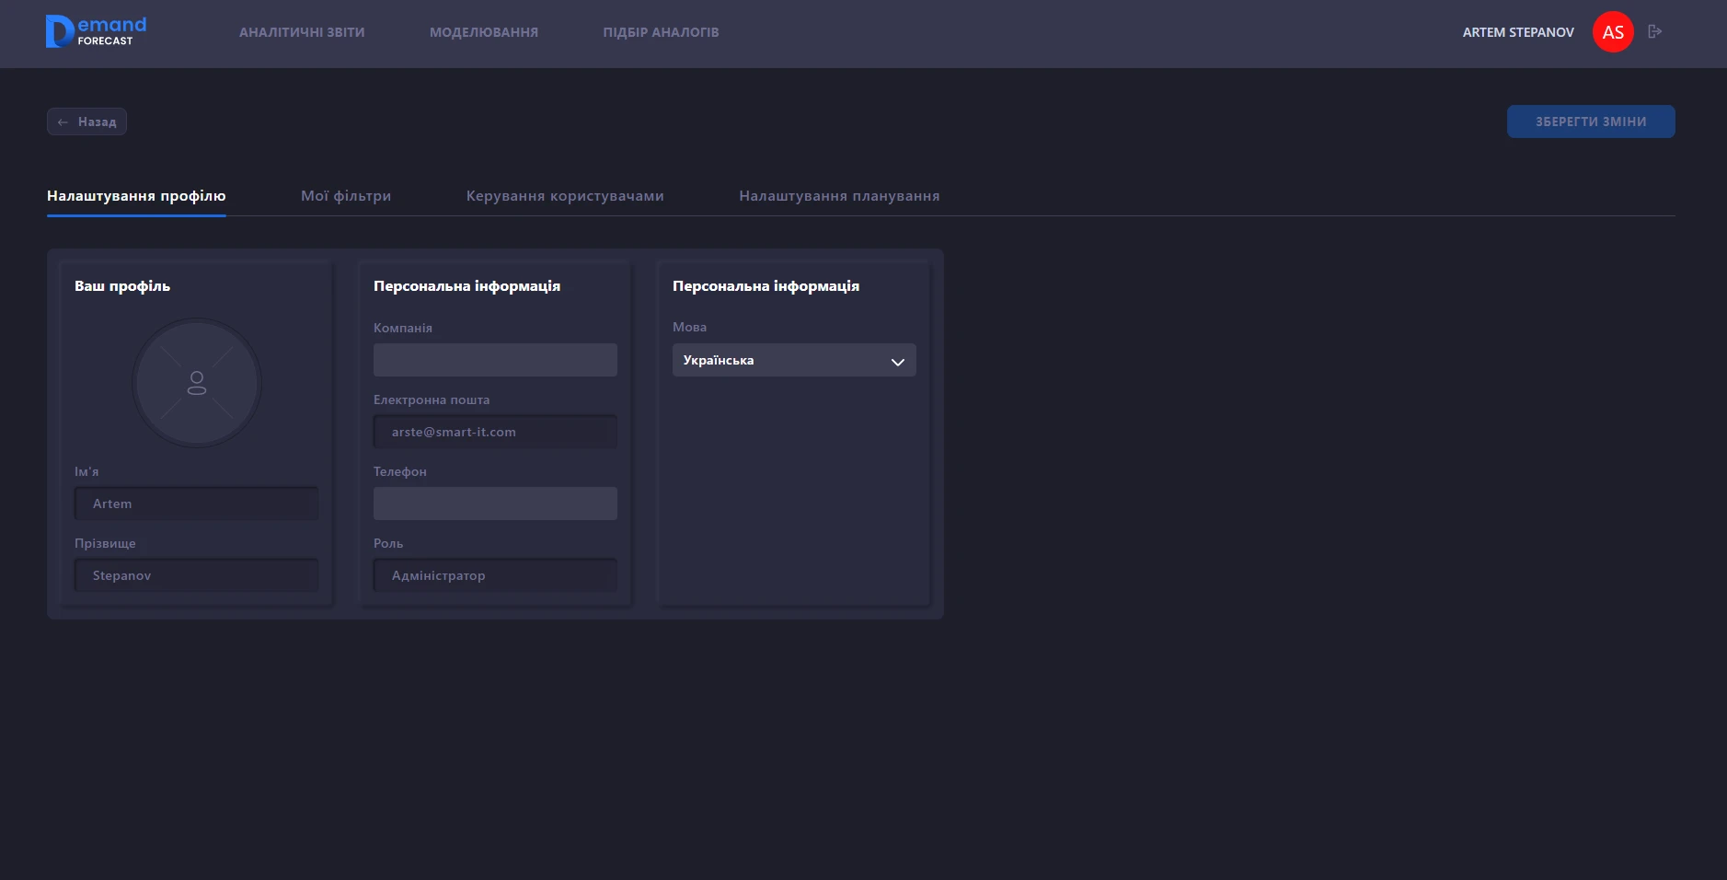Go to Підбір аналогів section
This screenshot has height=880, width=1727.
tap(661, 32)
